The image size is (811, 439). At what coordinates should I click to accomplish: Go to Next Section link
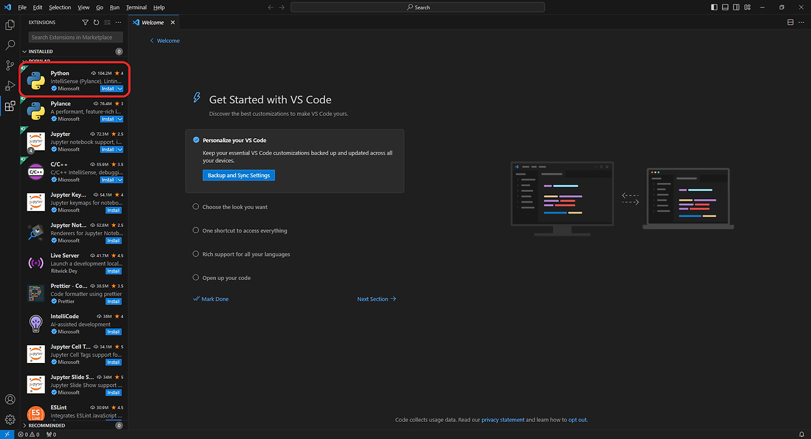376,299
